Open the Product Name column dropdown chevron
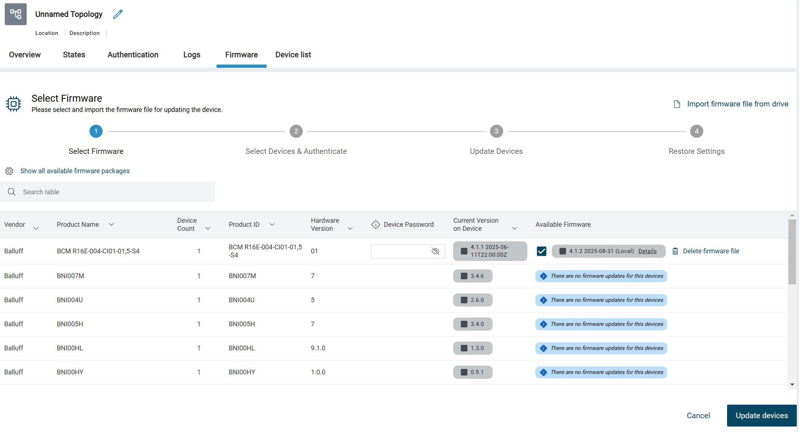This screenshot has height=432, width=799. (111, 225)
